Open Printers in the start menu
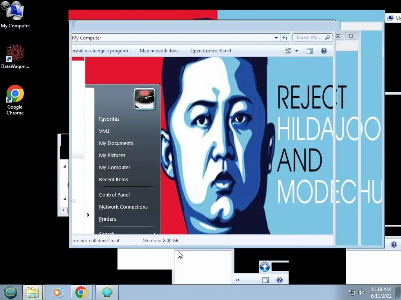401x300 pixels. [108, 219]
